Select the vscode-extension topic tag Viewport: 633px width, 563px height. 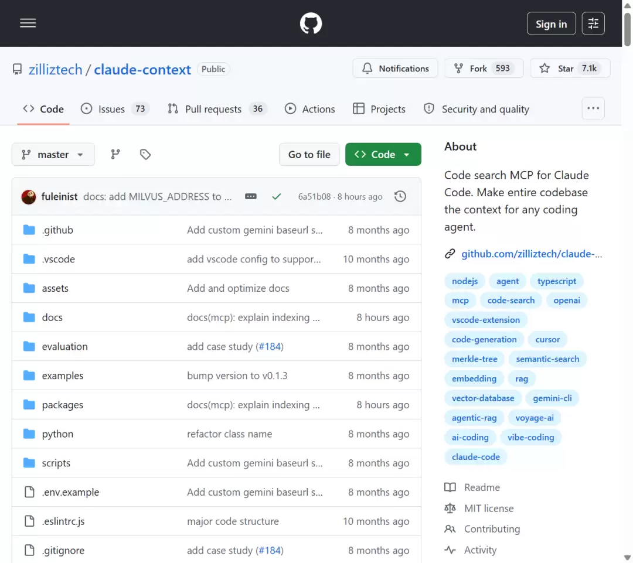486,320
